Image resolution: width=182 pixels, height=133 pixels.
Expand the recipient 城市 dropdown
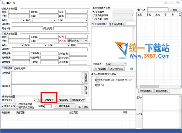39,45
